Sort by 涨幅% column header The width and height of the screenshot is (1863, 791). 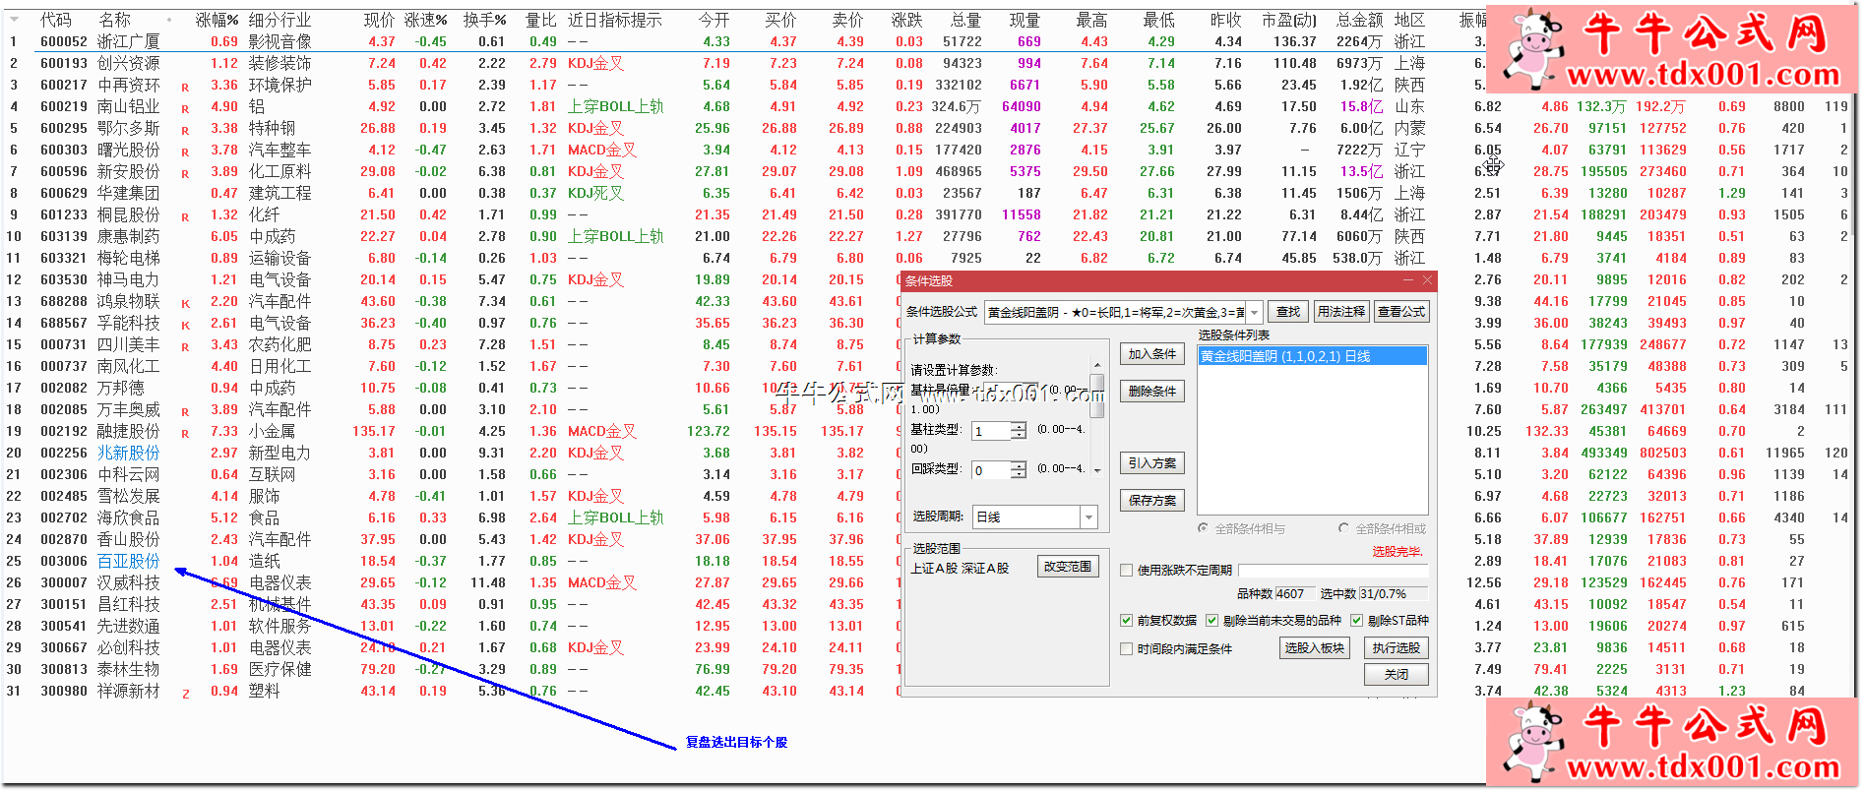(x=217, y=20)
